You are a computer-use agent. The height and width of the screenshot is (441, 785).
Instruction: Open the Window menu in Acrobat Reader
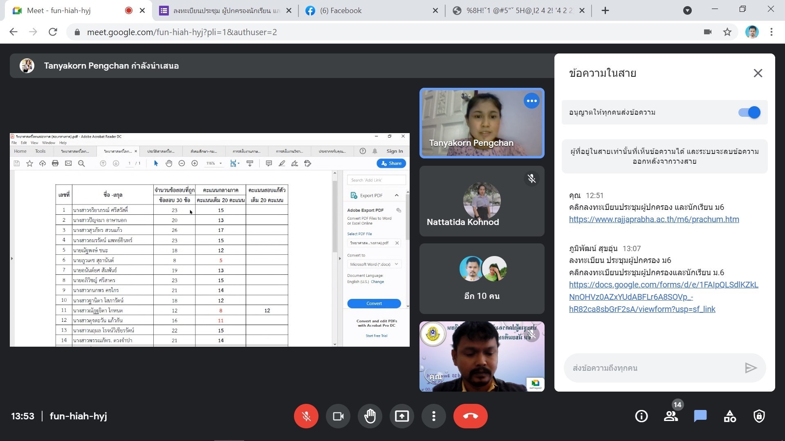coord(49,143)
